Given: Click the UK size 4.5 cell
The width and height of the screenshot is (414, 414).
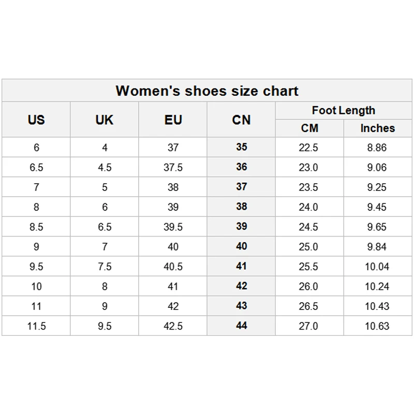Looking at the screenshot, I should (x=105, y=168).
